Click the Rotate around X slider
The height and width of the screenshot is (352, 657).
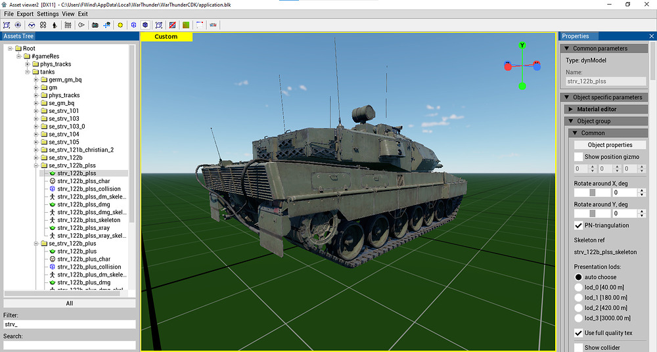coord(593,193)
